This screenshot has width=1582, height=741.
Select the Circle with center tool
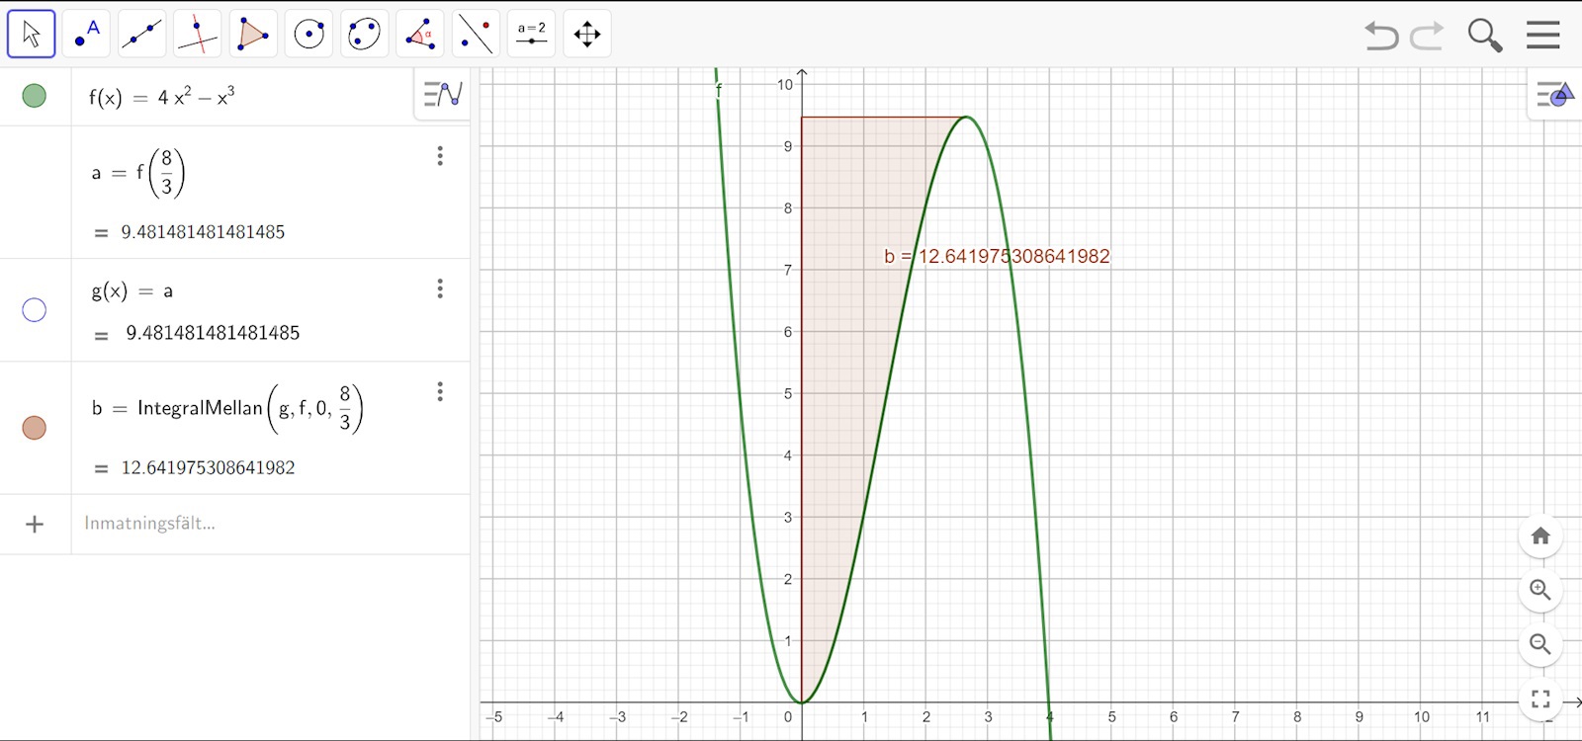[308, 34]
